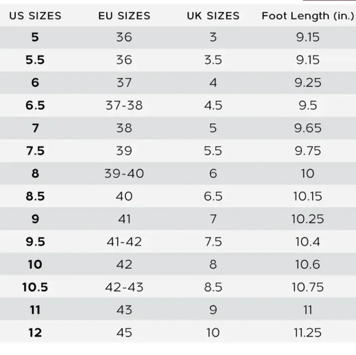Select US size 12 row label

tap(35, 333)
